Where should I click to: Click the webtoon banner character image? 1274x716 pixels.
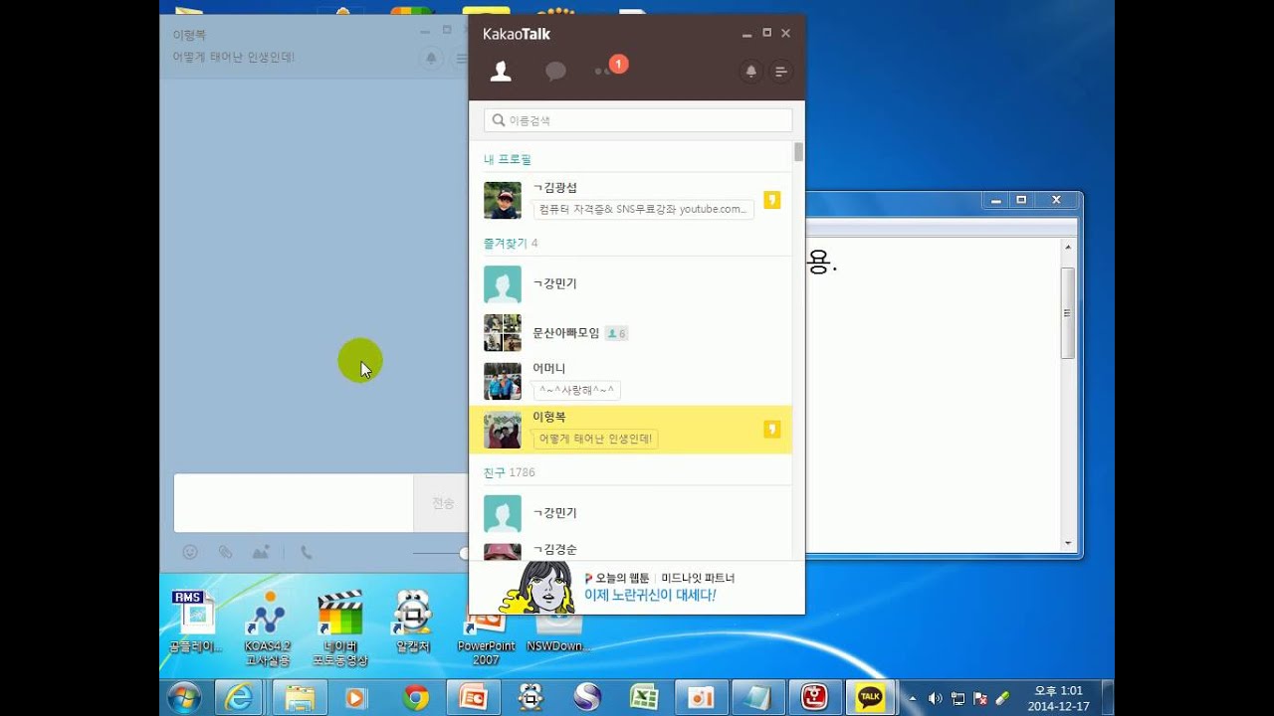point(538,588)
